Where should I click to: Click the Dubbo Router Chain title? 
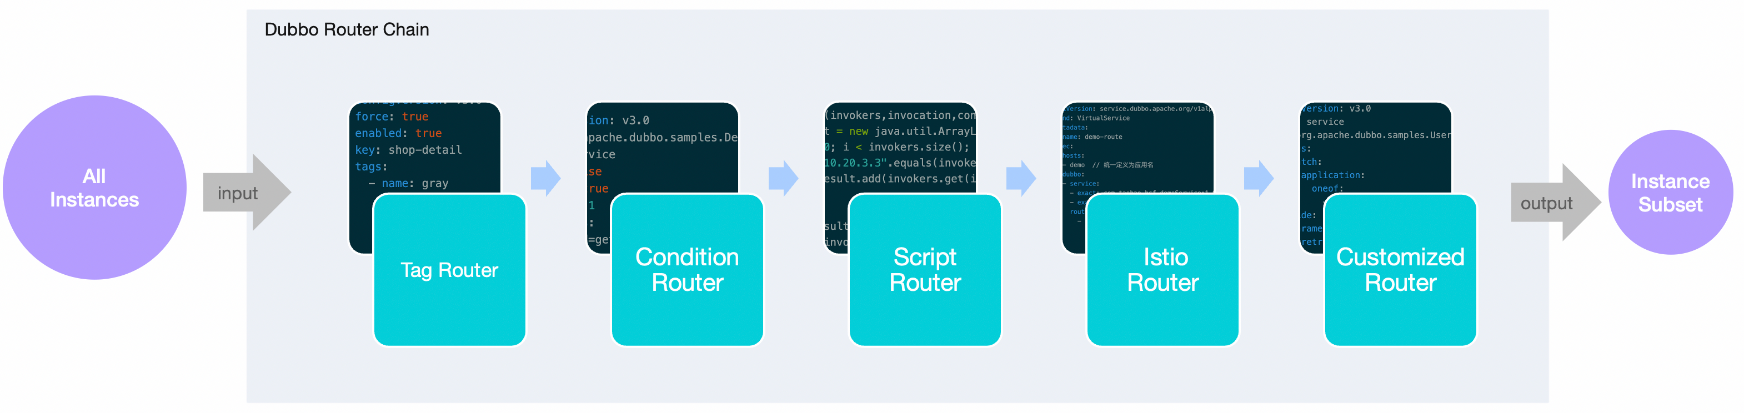tap(347, 30)
